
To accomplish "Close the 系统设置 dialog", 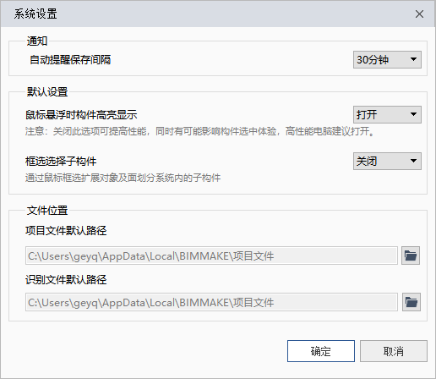I will [x=419, y=14].
